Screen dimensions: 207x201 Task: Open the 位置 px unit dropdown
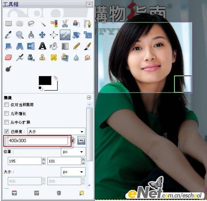73,152
